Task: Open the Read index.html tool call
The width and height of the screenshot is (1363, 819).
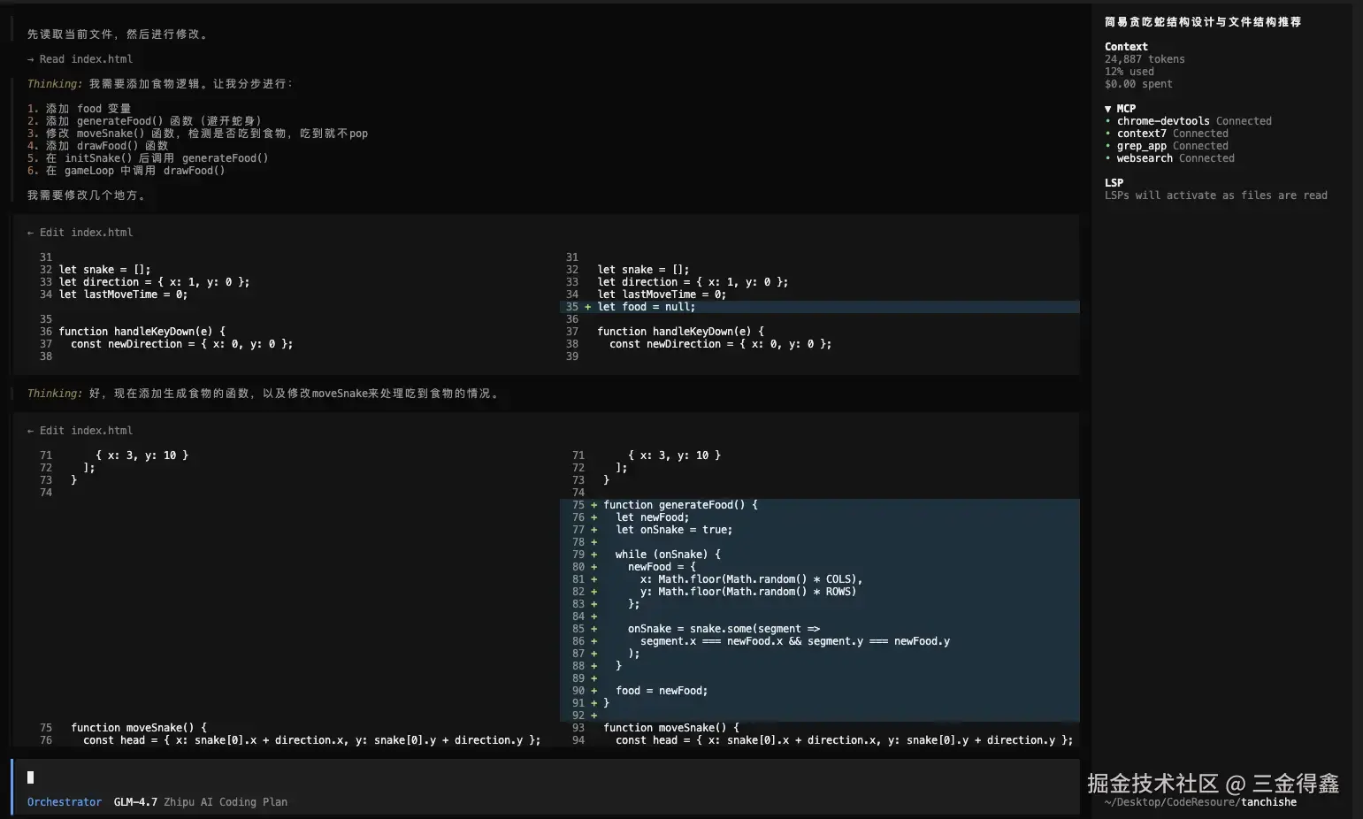Action: pos(86,59)
